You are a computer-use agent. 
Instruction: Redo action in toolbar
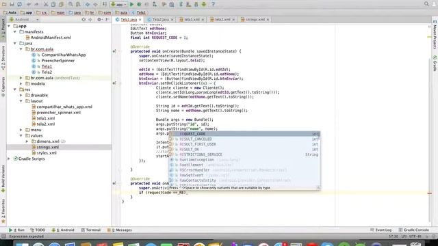(36, 4)
